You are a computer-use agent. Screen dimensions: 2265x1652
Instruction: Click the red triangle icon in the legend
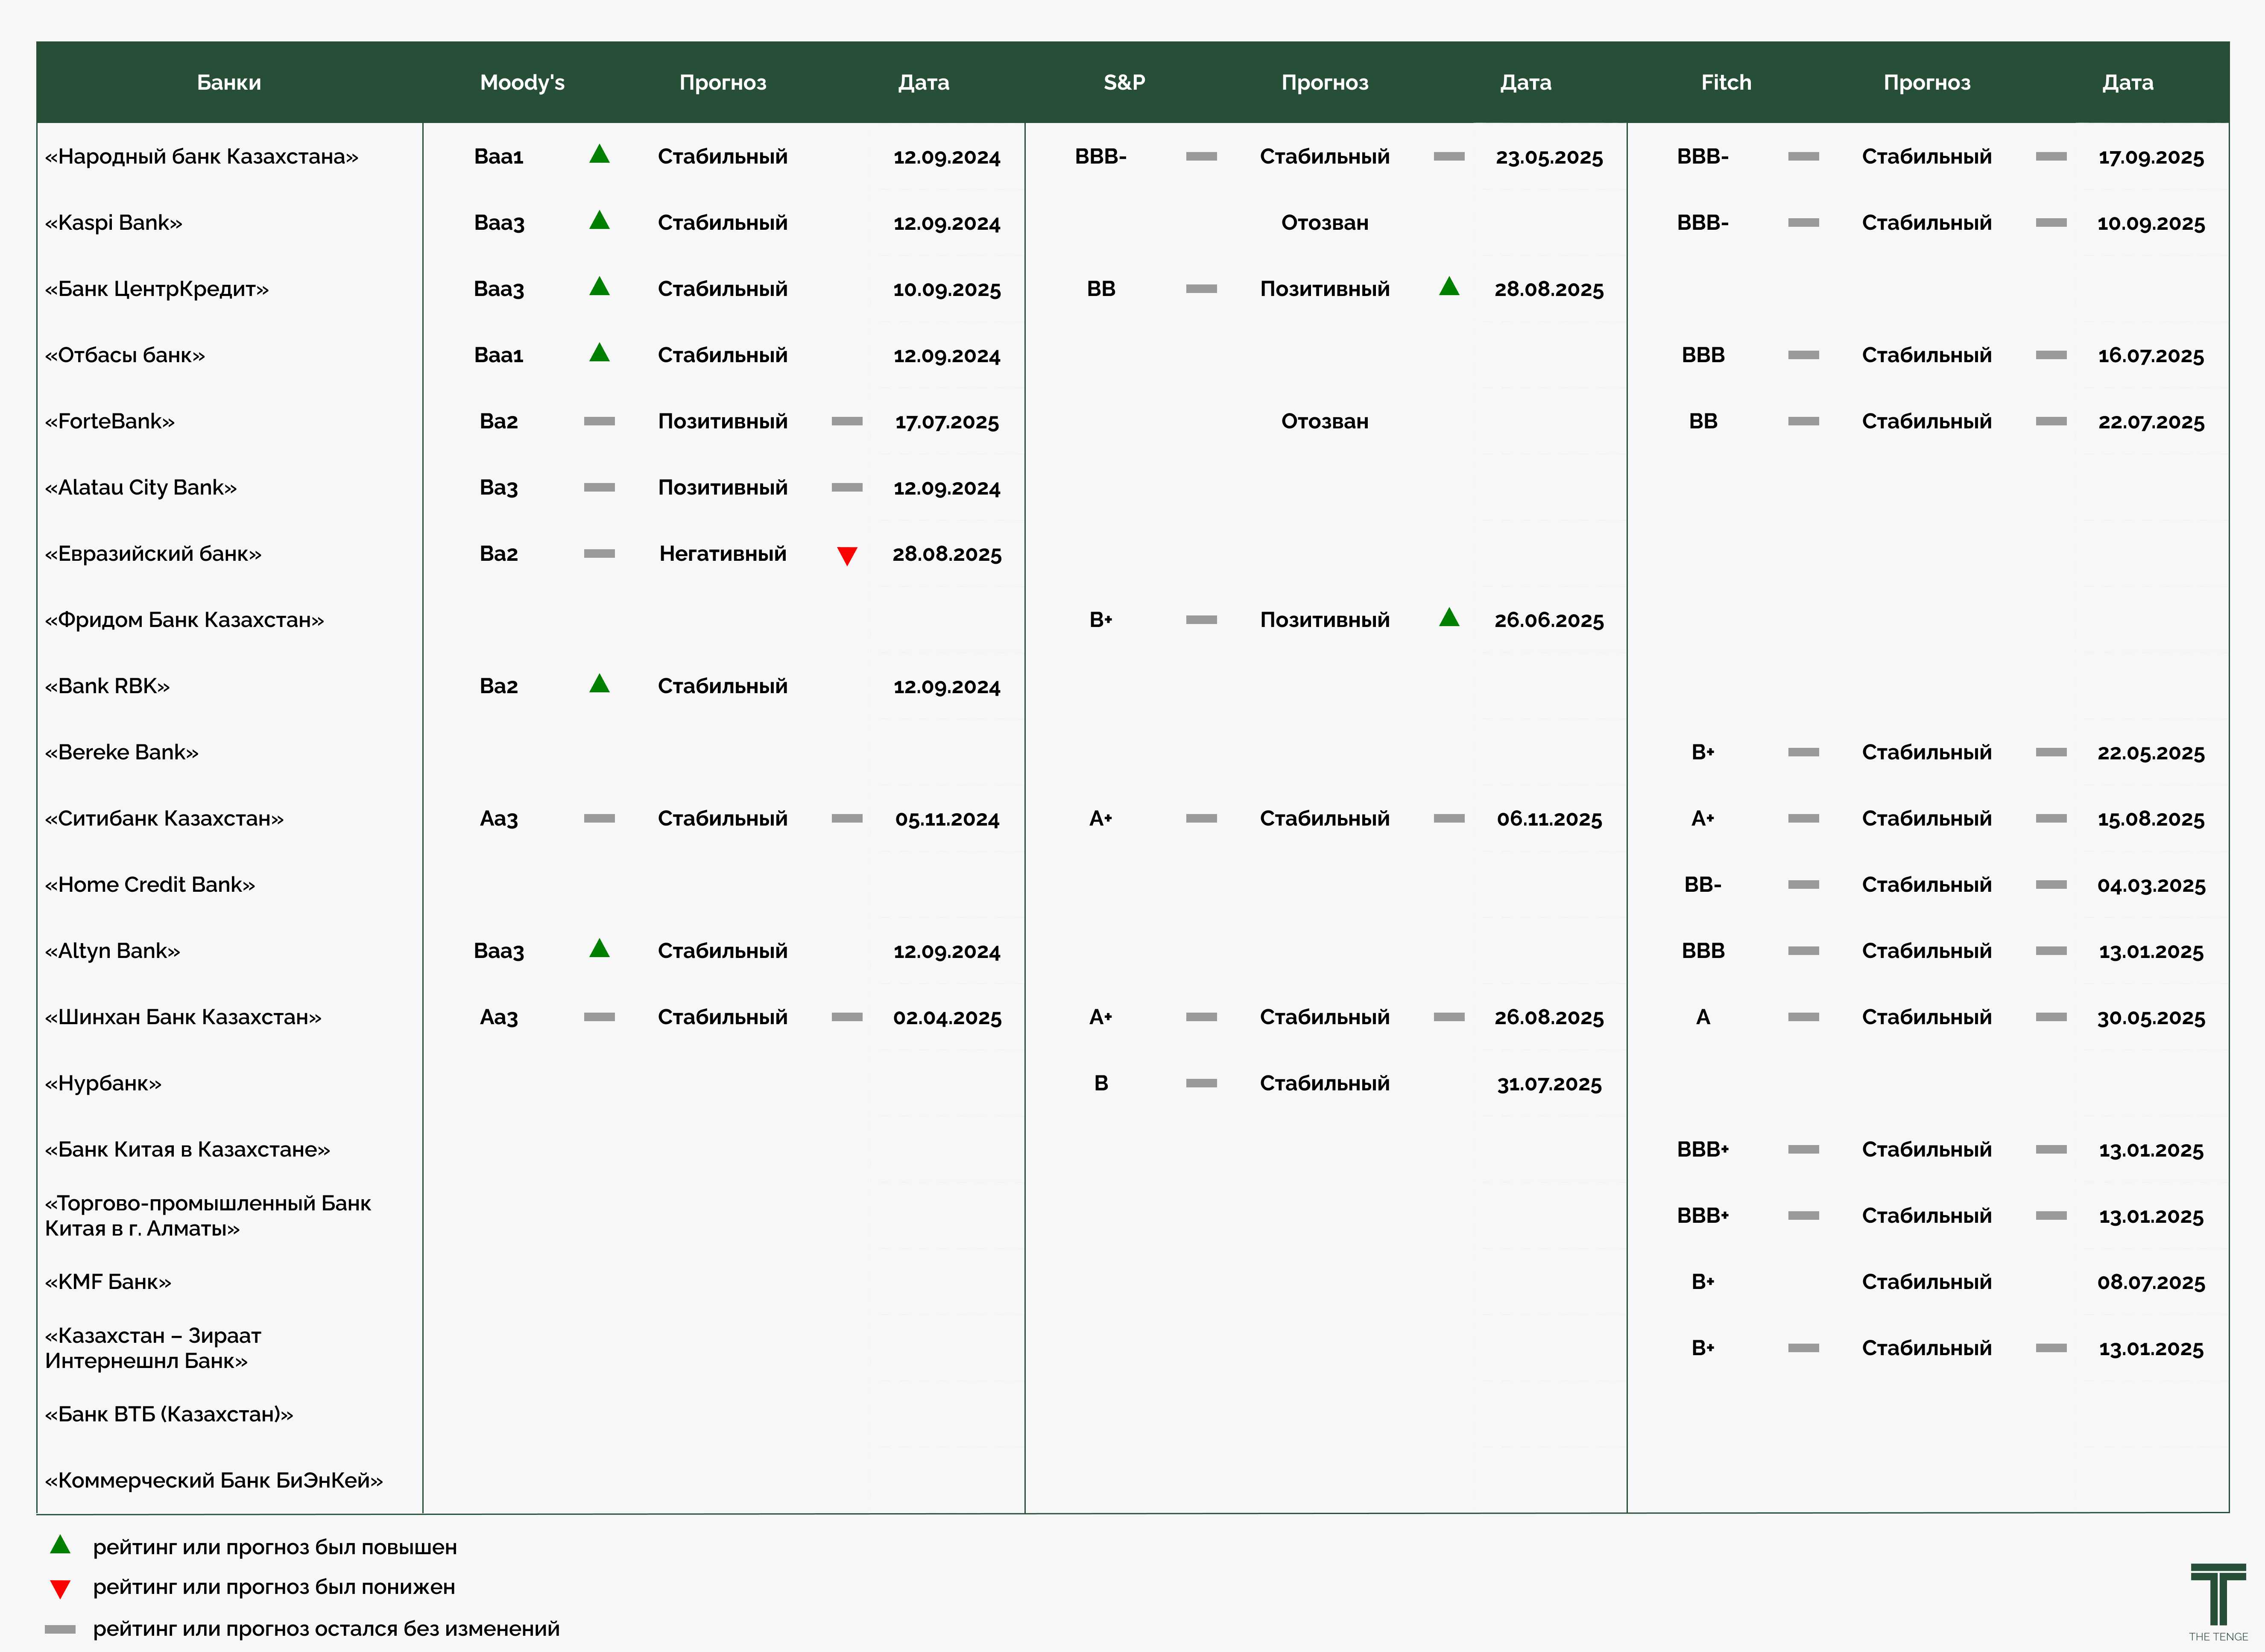coord(60,1588)
